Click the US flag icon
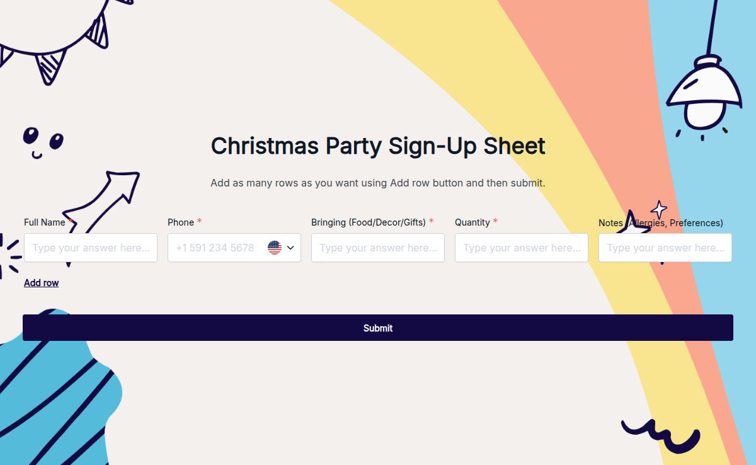 pyautogui.click(x=274, y=247)
